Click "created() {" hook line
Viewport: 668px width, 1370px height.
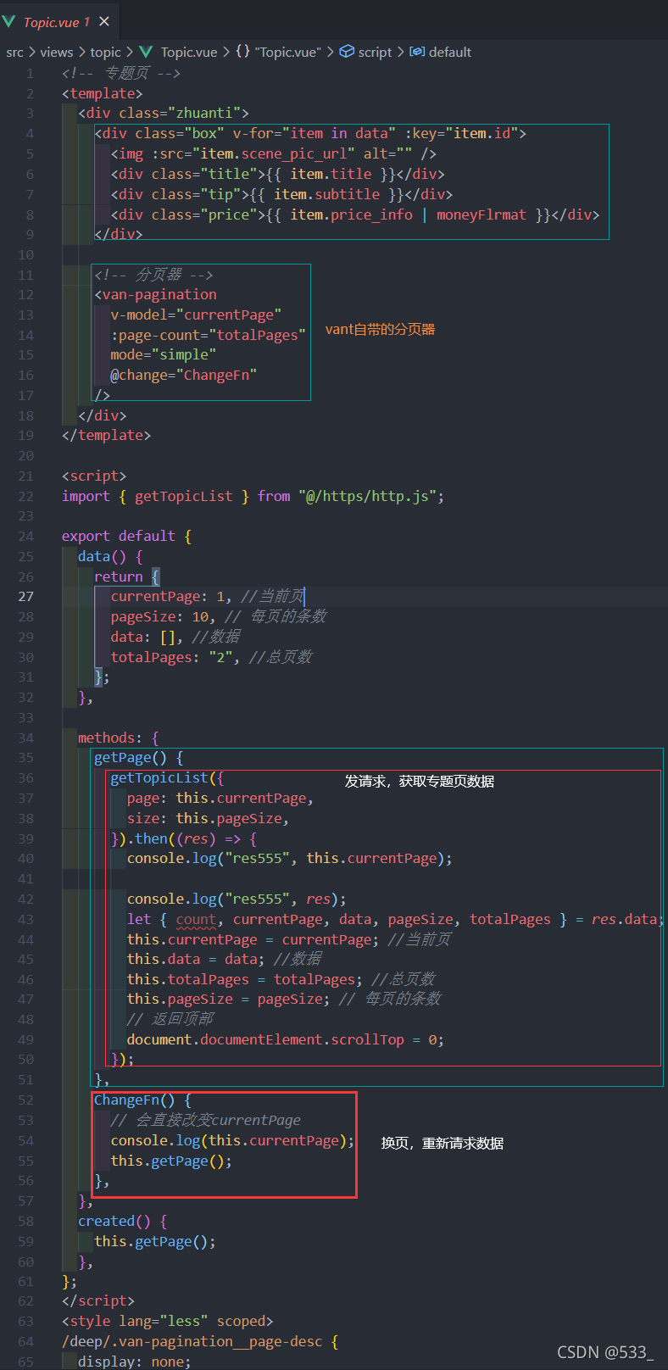point(123,1222)
